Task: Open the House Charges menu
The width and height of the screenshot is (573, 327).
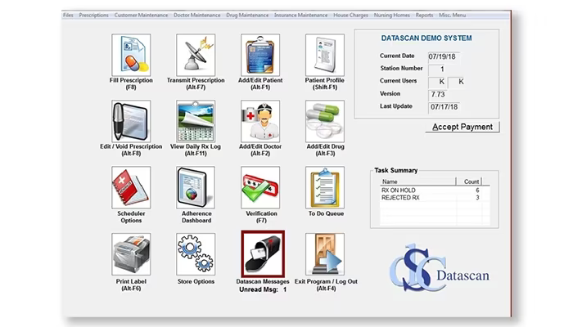Action: coord(351,15)
